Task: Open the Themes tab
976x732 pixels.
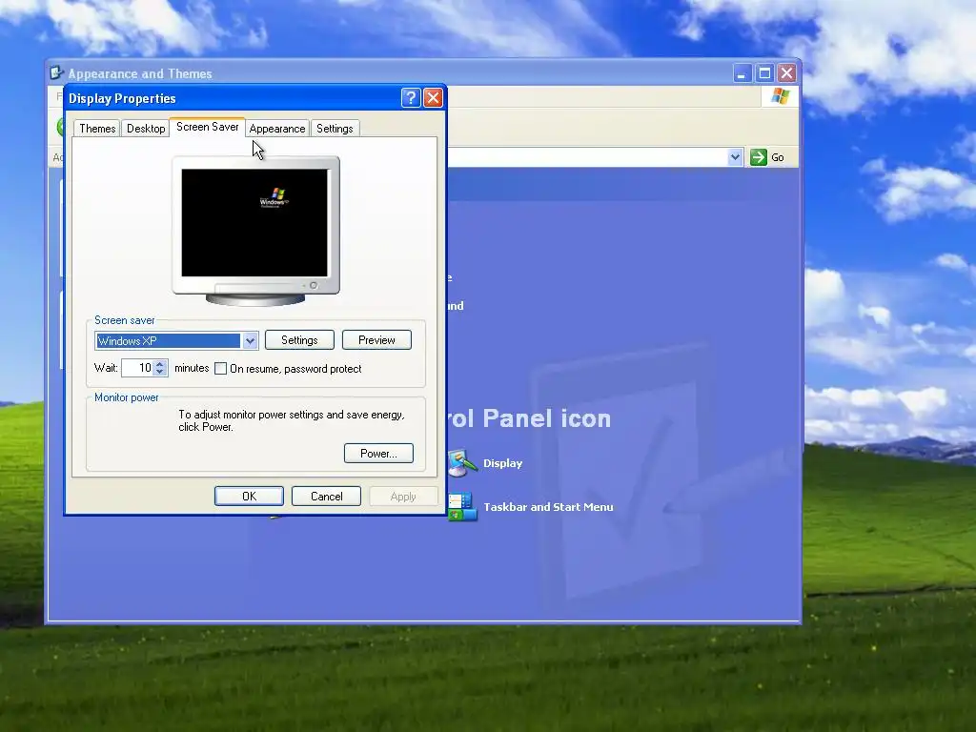Action: click(x=97, y=129)
